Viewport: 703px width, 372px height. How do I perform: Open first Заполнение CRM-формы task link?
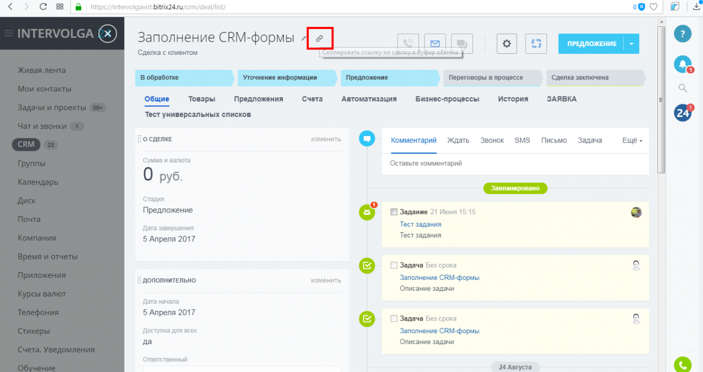pyautogui.click(x=439, y=278)
